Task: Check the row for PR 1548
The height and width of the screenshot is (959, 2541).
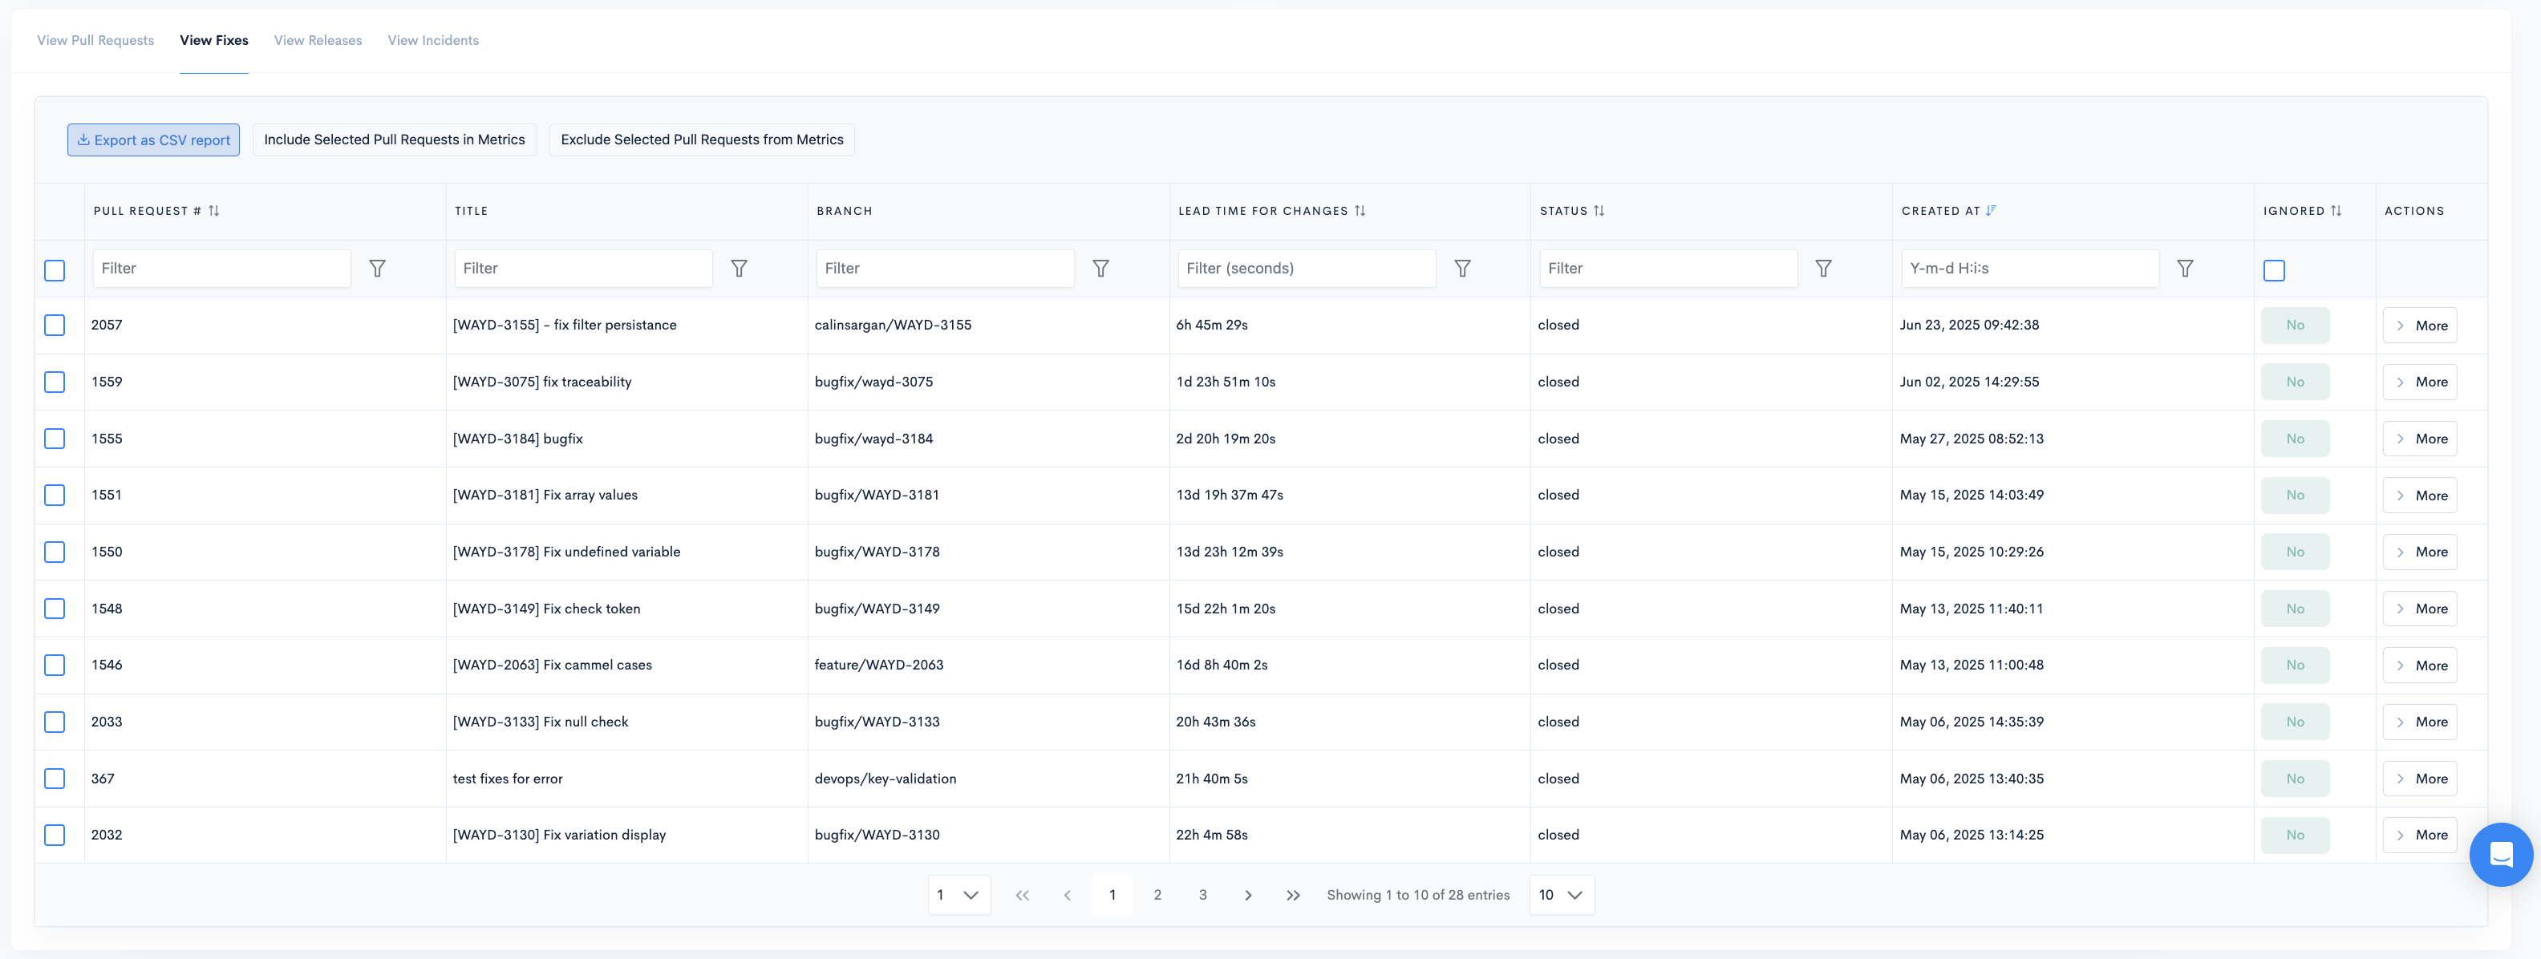Action: click(x=55, y=609)
